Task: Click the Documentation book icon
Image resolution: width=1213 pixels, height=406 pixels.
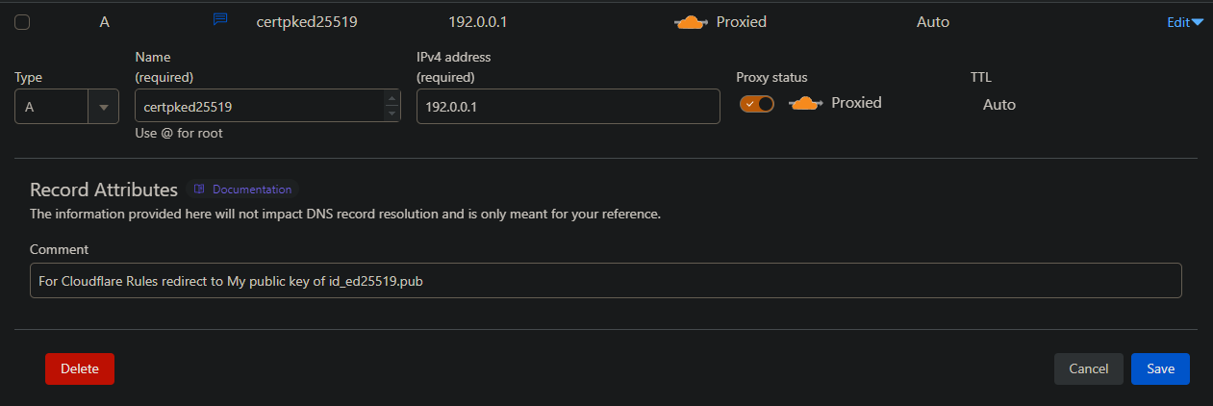Action: (x=199, y=190)
